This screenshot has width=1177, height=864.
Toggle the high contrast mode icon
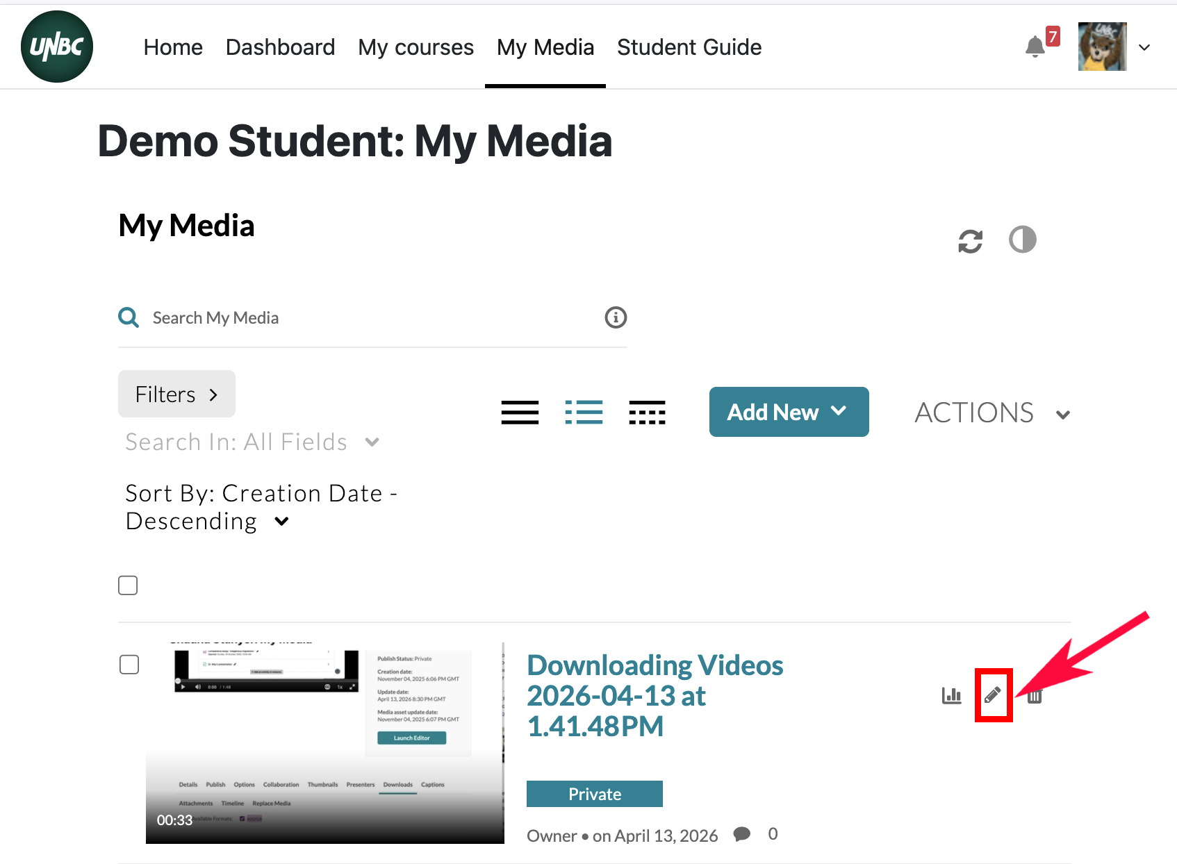click(1022, 240)
